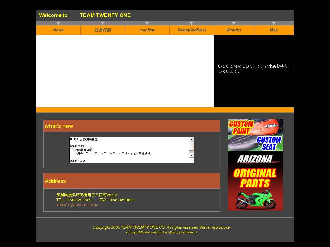Select the machine menu item
Image resolution: width=330 pixels, height=247 pixels.
(x=147, y=30)
